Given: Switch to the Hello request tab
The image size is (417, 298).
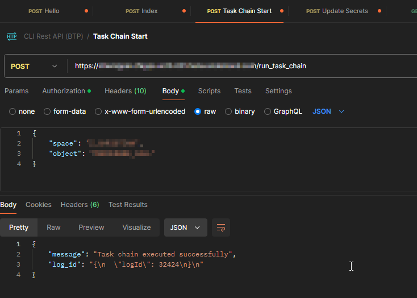Looking at the screenshot, I should coord(44,11).
